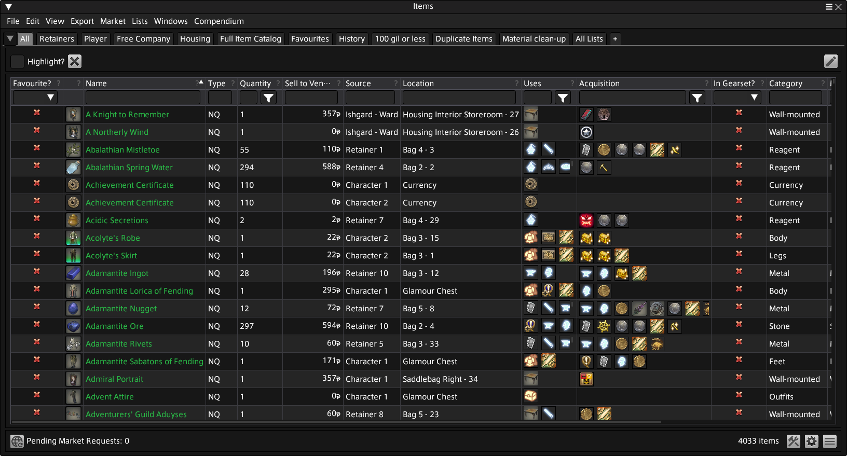Click the A Knight to Remember item icon
The height and width of the screenshot is (456, 847).
(73, 115)
